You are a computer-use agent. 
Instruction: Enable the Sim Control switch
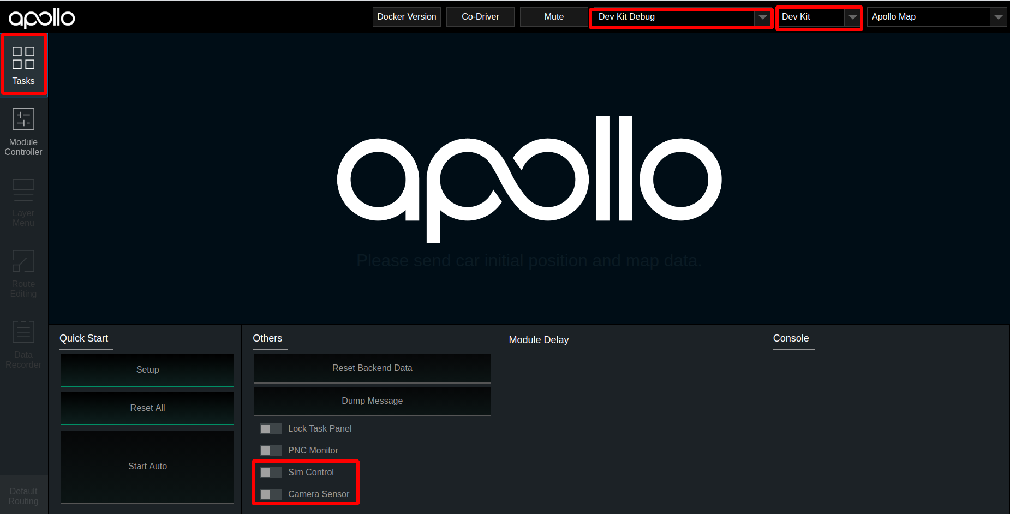pos(271,473)
